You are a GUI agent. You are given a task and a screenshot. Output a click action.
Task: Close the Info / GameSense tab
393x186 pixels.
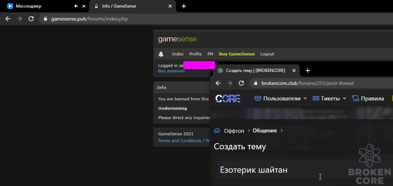point(170,6)
